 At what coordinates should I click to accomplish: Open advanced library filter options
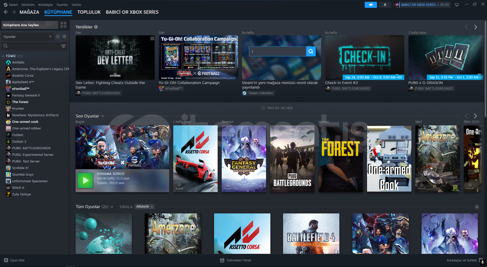pyautogui.click(x=63, y=46)
